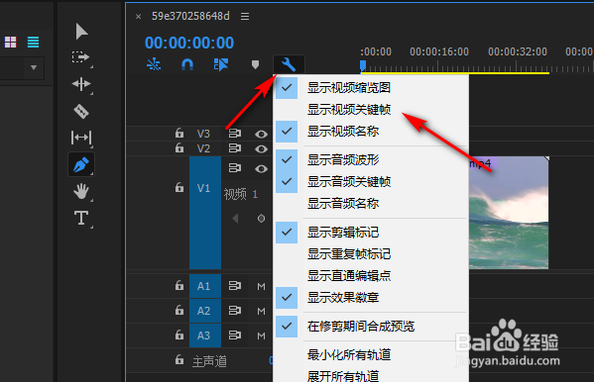Screen dimensions: 594x382
Task: Mute audio track A2
Action: coord(261,311)
